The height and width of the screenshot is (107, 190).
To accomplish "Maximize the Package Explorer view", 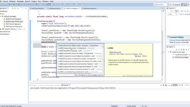I will click(26, 8).
